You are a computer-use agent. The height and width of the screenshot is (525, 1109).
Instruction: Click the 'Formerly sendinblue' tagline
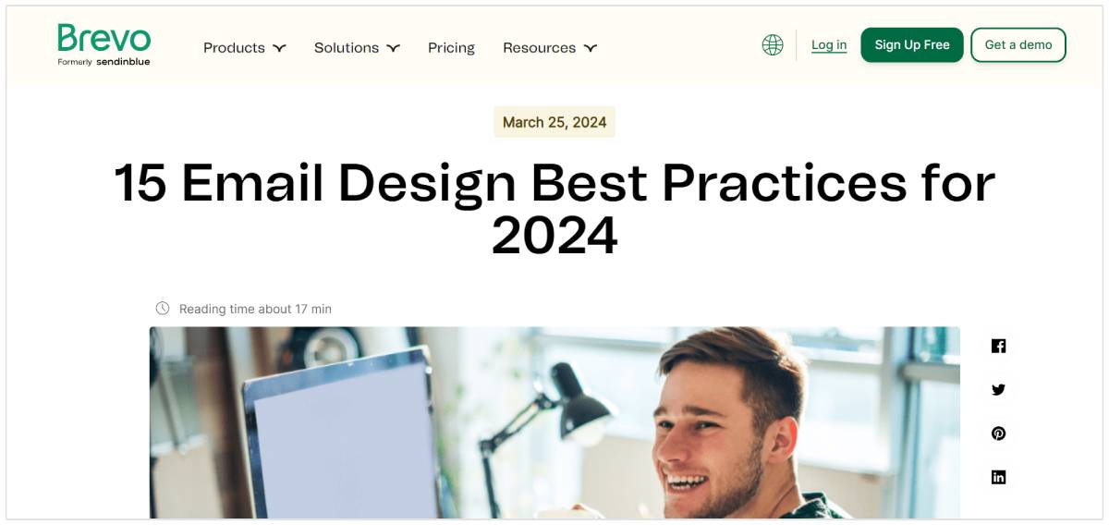104,62
